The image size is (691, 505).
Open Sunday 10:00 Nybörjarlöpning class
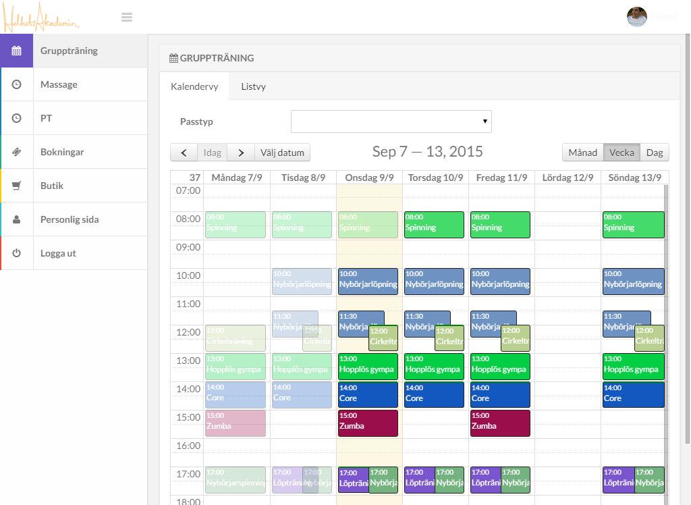pyautogui.click(x=633, y=282)
